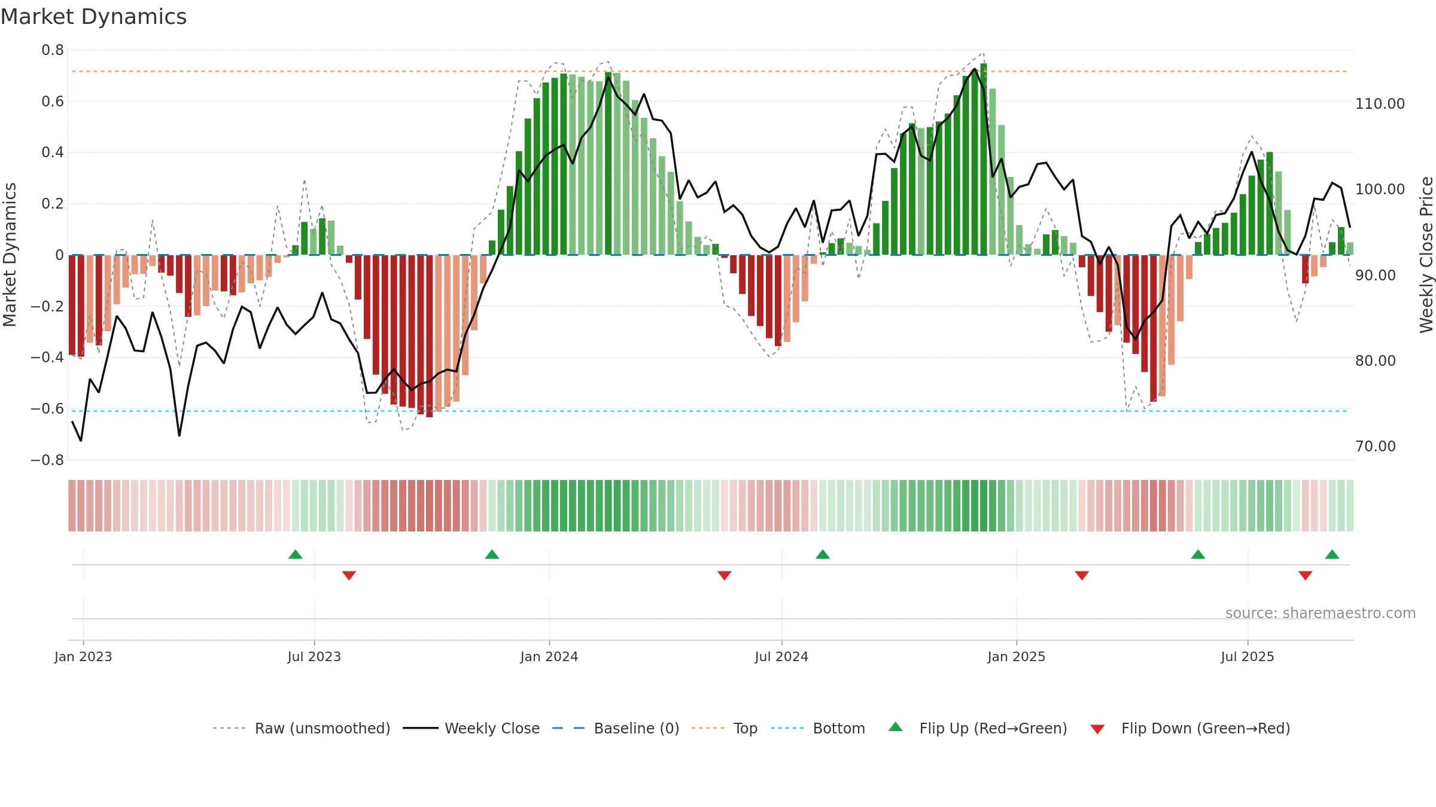The image size is (1436, 807).
Task: Click the red flip-down triangle just after Jul 2023
Action: point(349,576)
